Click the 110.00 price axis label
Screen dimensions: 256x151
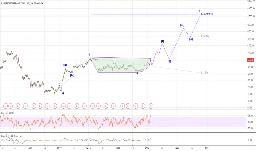251,53
